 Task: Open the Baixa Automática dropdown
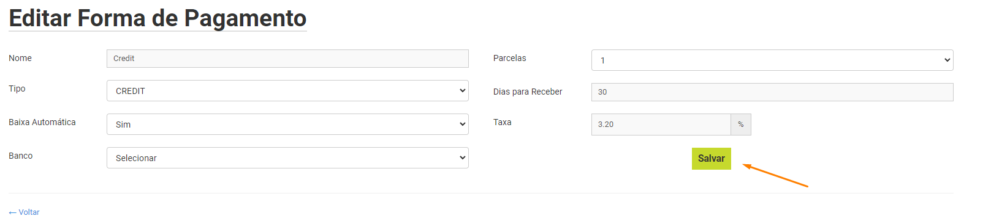[287, 125]
